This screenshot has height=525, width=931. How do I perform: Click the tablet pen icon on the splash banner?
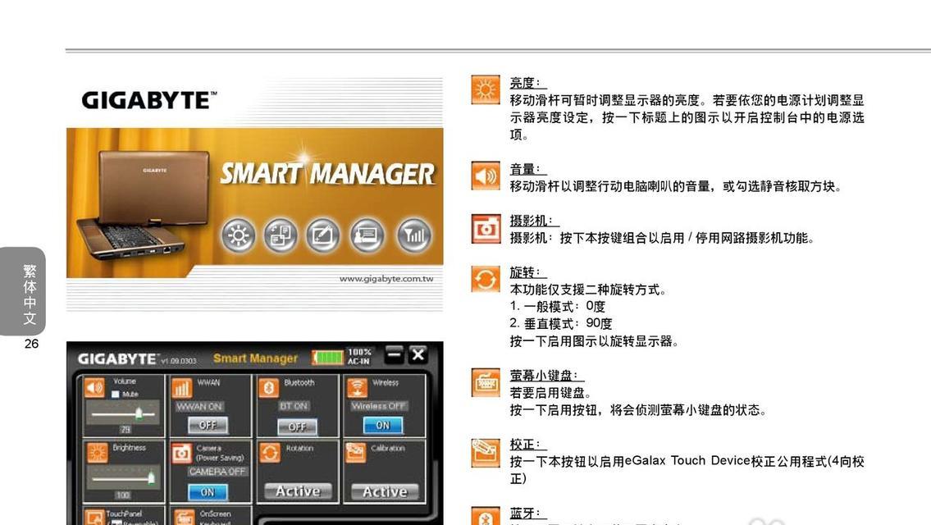point(322,235)
